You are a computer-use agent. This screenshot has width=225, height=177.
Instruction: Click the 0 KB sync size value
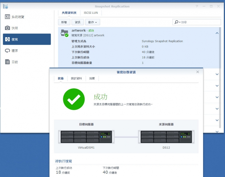tap(145, 47)
